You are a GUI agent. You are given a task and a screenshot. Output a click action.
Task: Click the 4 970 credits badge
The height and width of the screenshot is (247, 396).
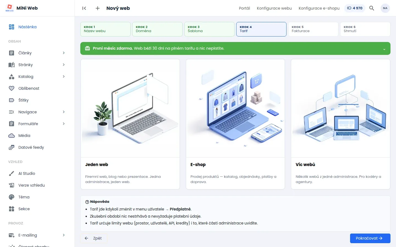355,8
